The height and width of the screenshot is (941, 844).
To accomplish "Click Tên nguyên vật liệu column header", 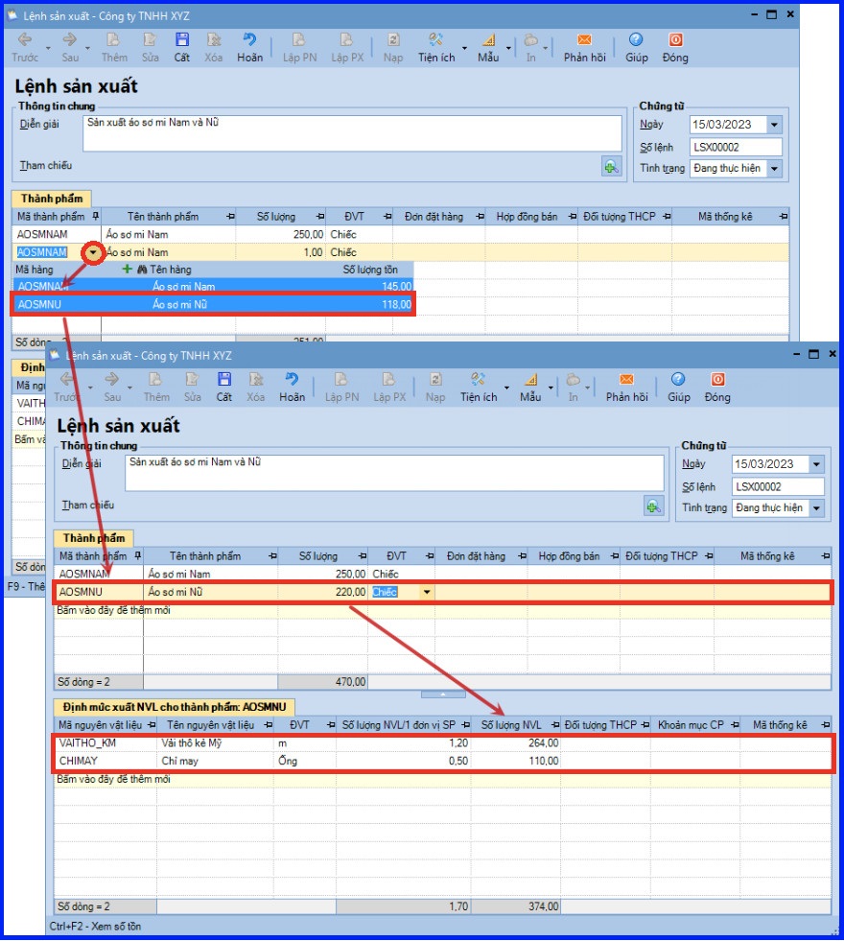I will [210, 725].
